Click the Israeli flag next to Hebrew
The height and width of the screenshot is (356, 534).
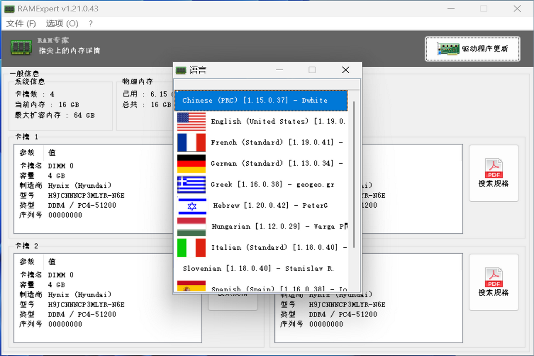pyautogui.click(x=191, y=205)
